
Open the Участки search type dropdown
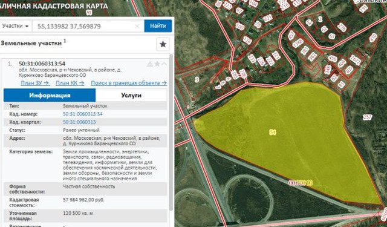tap(15, 26)
